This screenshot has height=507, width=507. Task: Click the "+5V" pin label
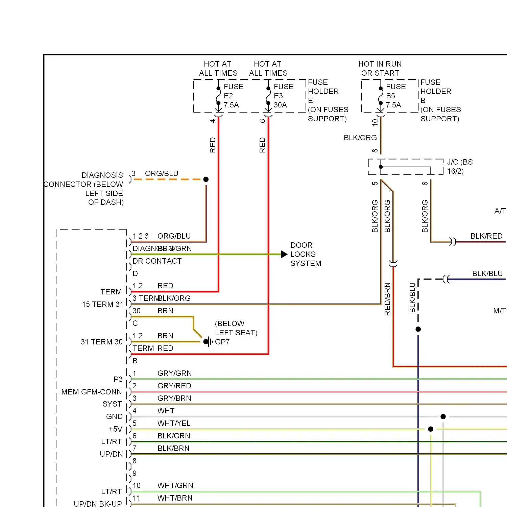[115, 429]
